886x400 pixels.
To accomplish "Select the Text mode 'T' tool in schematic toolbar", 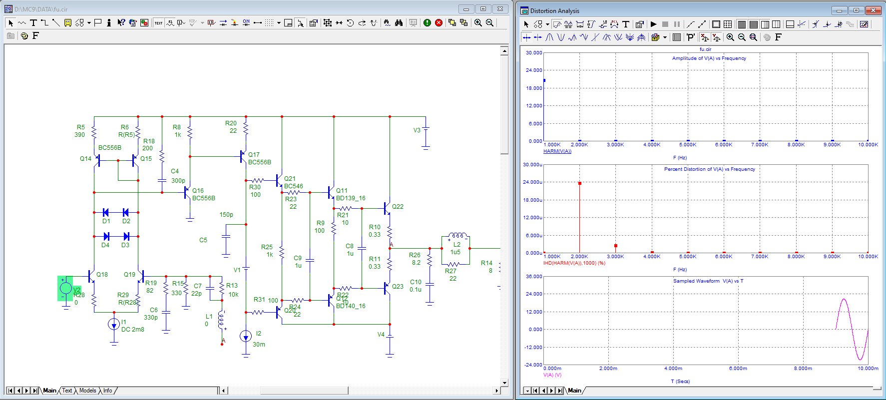I will click(x=33, y=23).
